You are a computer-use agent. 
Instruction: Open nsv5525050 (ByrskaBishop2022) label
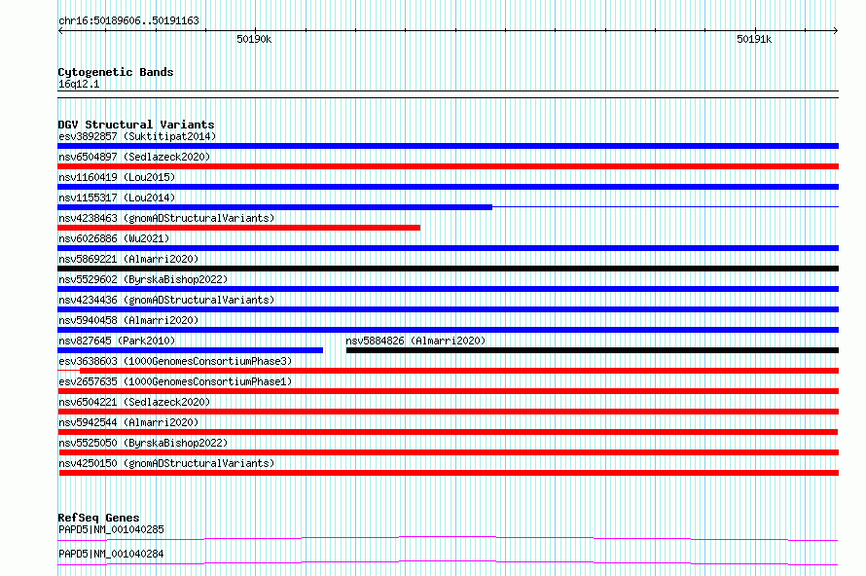click(x=143, y=443)
